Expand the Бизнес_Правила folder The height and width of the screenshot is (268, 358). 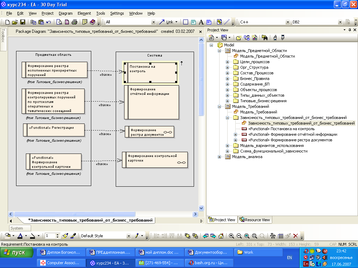227,79
